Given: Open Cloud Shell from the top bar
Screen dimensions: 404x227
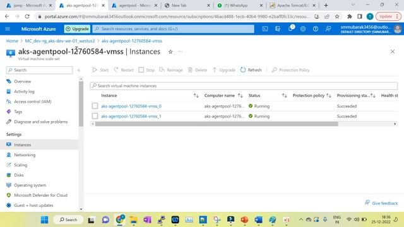Looking at the screenshot, I should [265, 29].
